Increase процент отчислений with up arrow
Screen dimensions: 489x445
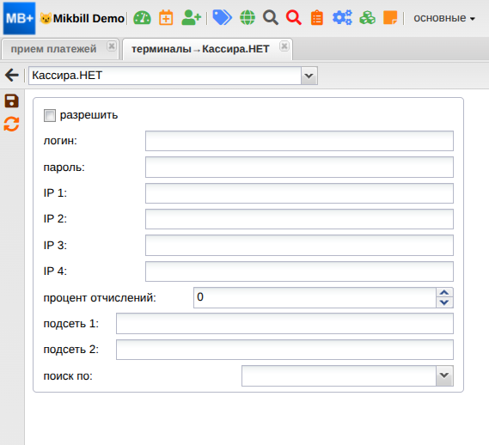point(444,293)
